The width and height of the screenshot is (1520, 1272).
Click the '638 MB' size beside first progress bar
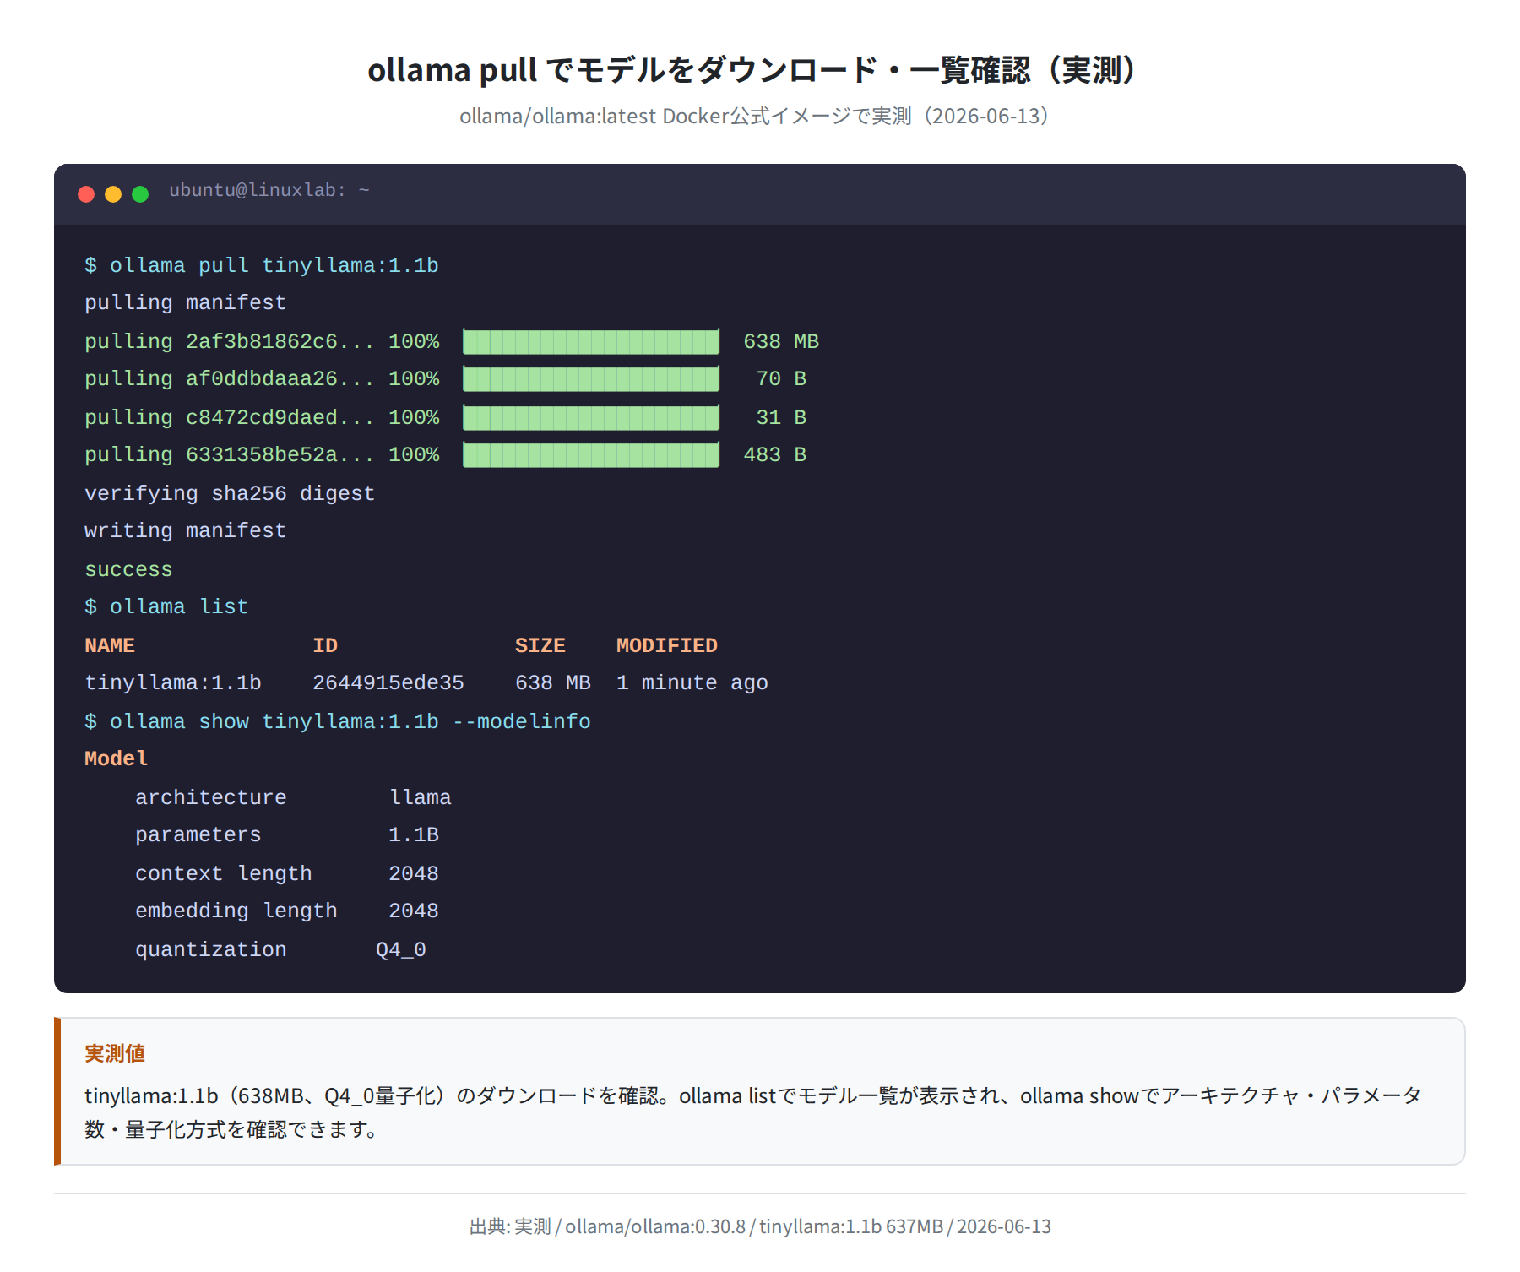pos(781,341)
